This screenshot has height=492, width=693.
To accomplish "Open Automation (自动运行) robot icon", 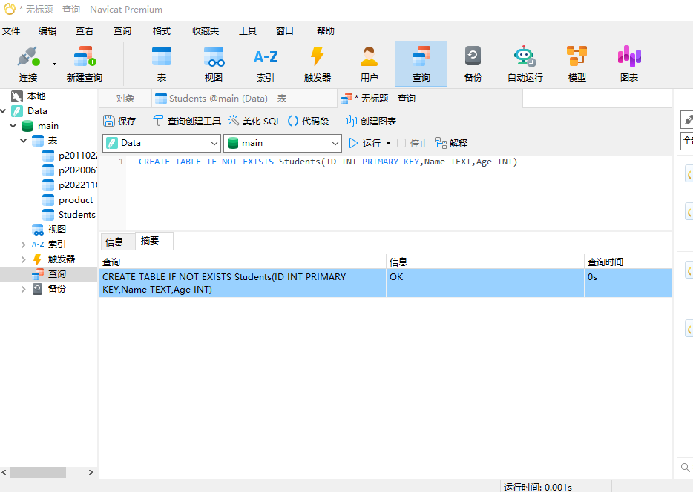I will 525,64.
